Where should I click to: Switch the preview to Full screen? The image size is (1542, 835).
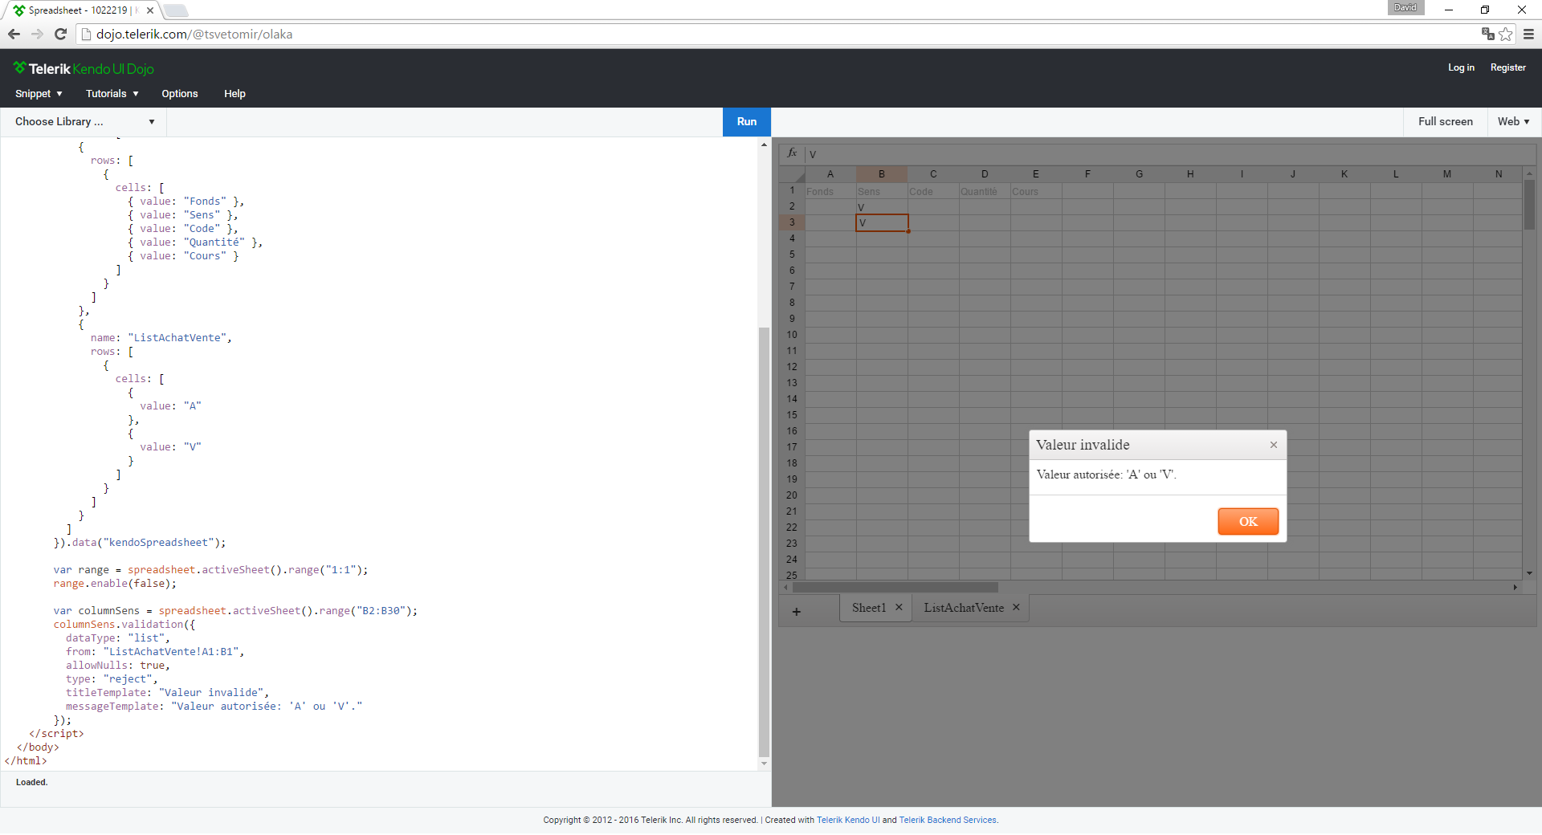(x=1445, y=121)
